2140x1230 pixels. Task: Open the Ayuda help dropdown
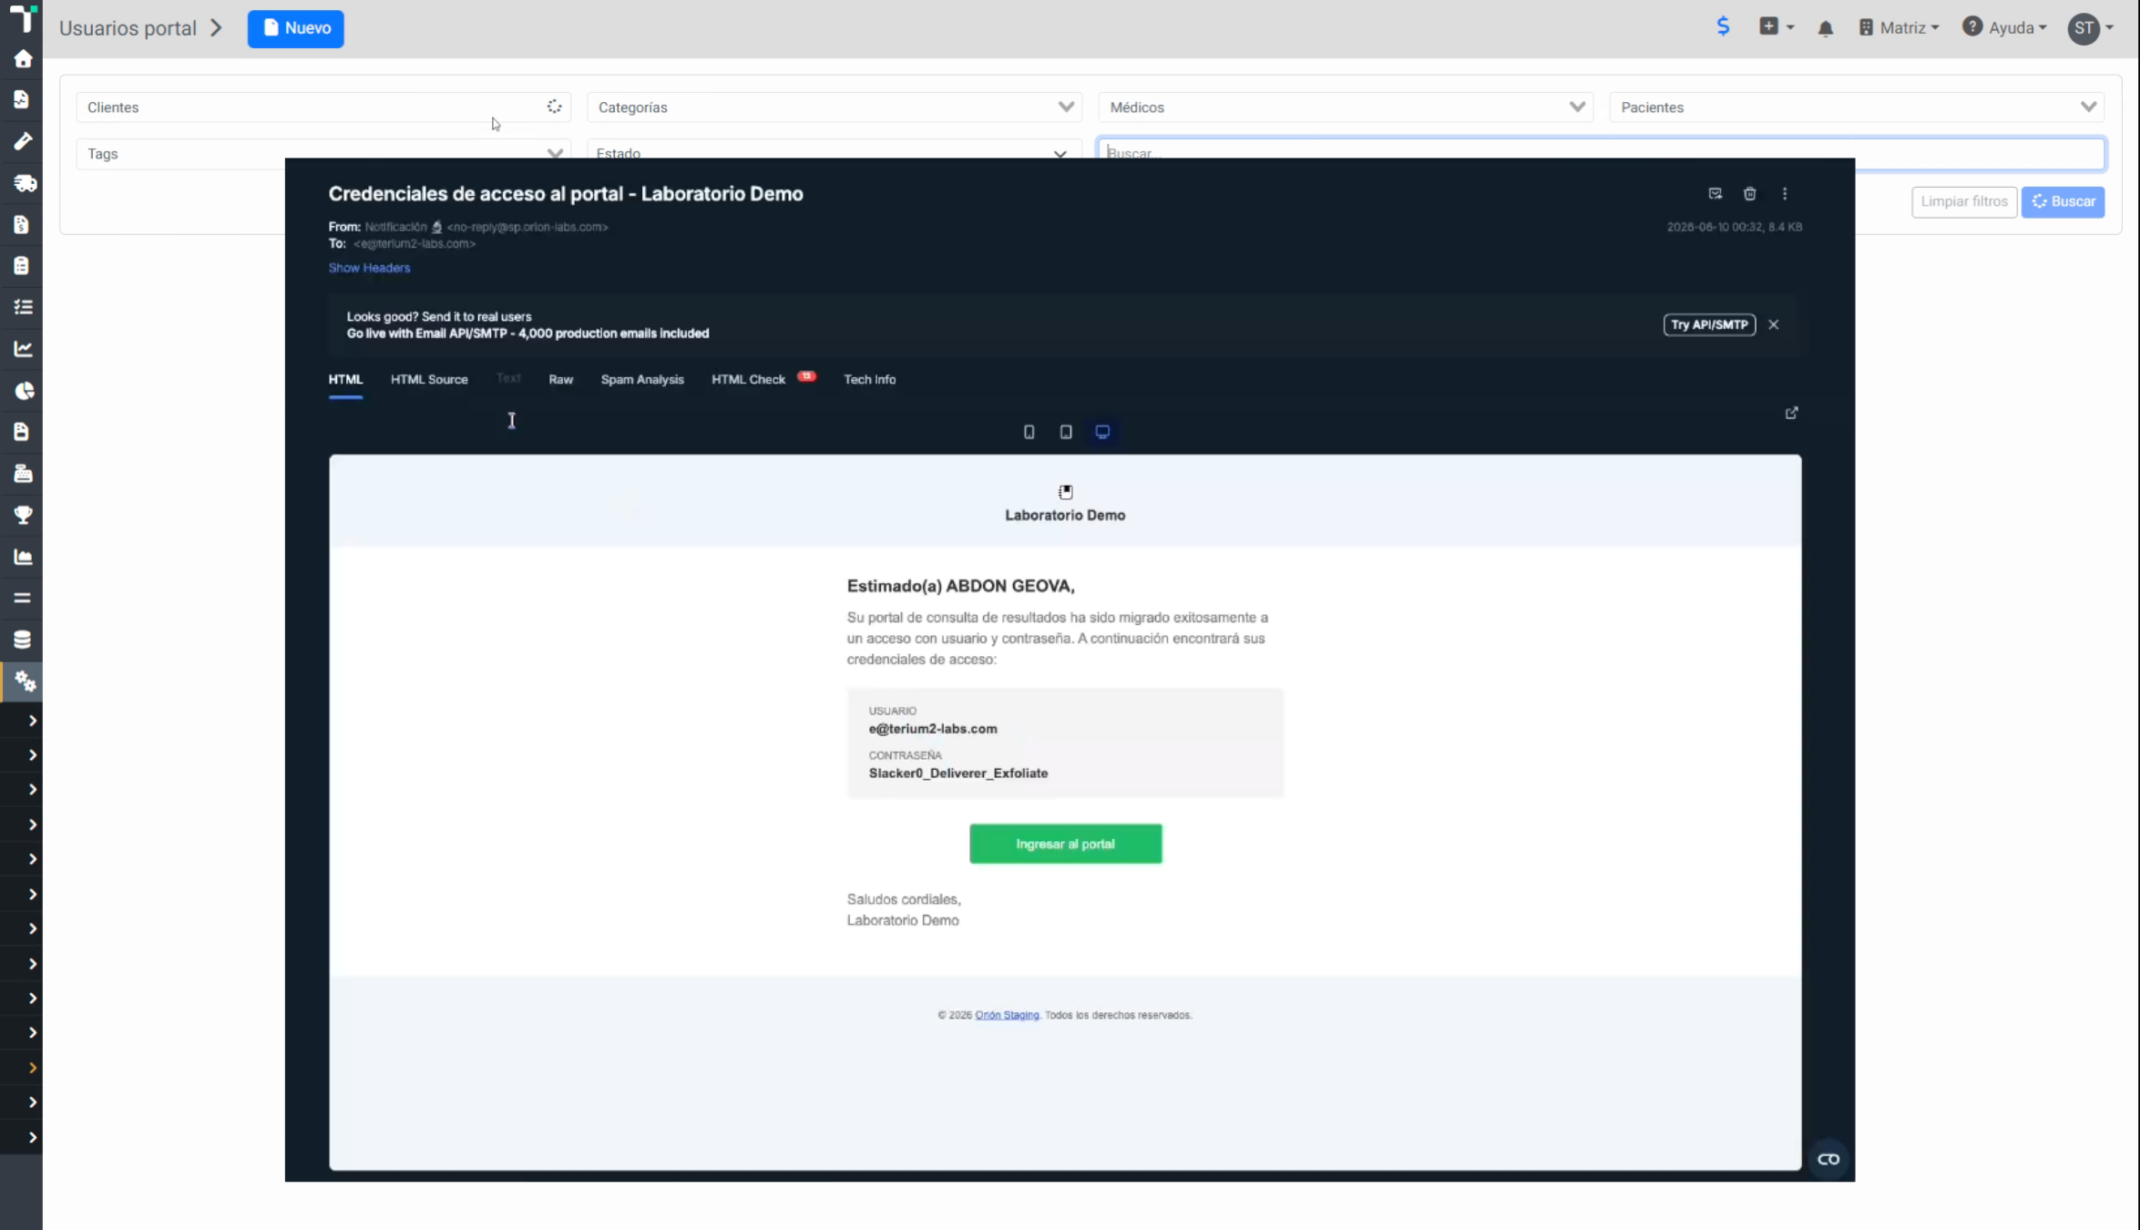[2004, 27]
